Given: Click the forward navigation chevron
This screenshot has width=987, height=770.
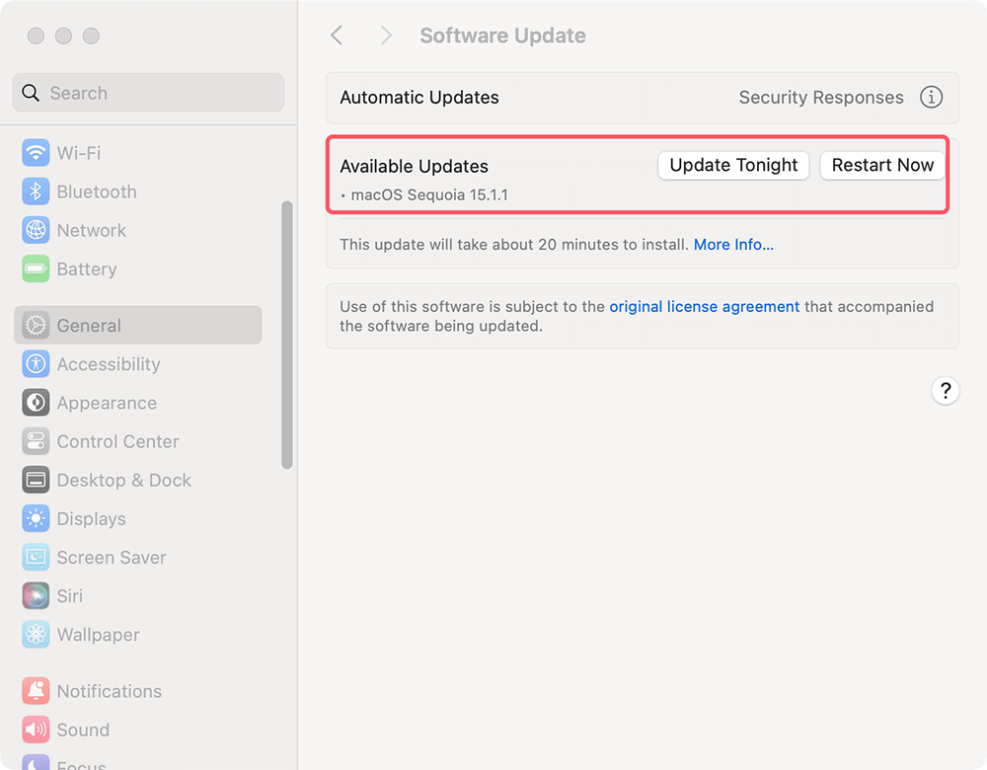Looking at the screenshot, I should (x=385, y=35).
